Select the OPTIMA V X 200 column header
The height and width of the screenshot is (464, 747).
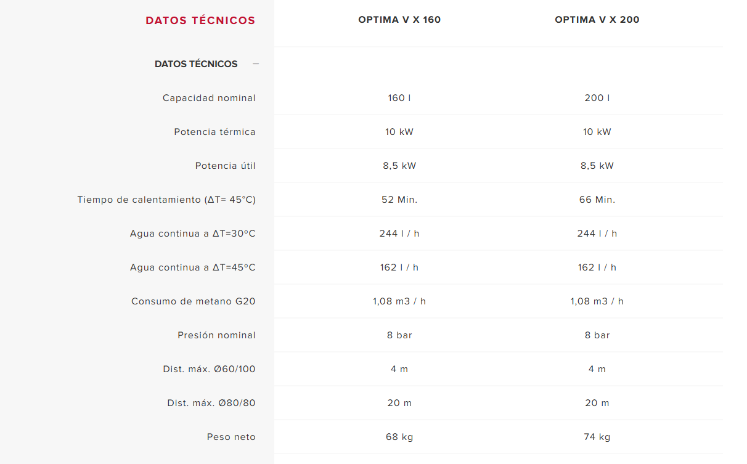pyautogui.click(x=597, y=20)
